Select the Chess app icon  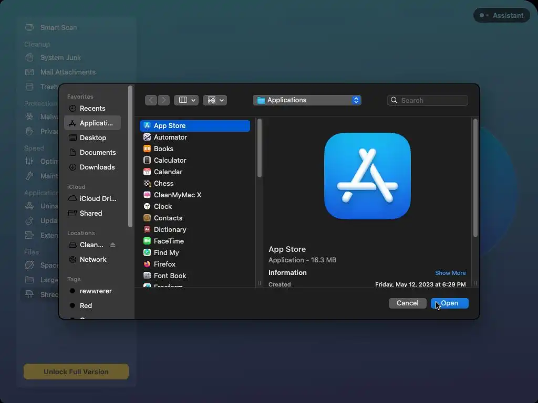click(147, 183)
